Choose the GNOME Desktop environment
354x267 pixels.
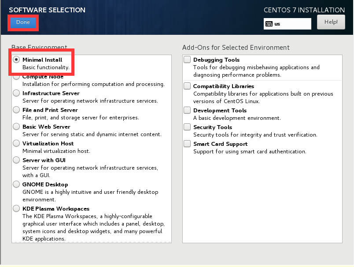17,185
